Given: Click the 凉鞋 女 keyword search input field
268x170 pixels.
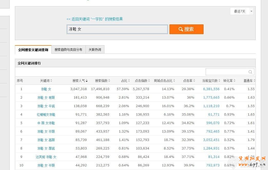Looking at the screenshot, I should coord(117,29).
